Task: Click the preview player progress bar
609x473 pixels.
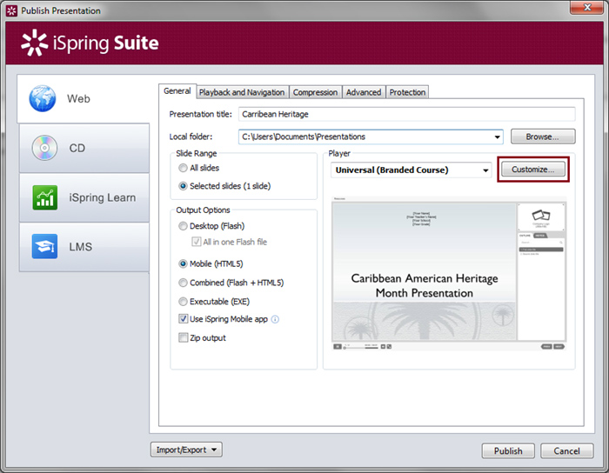Action: pos(361,348)
